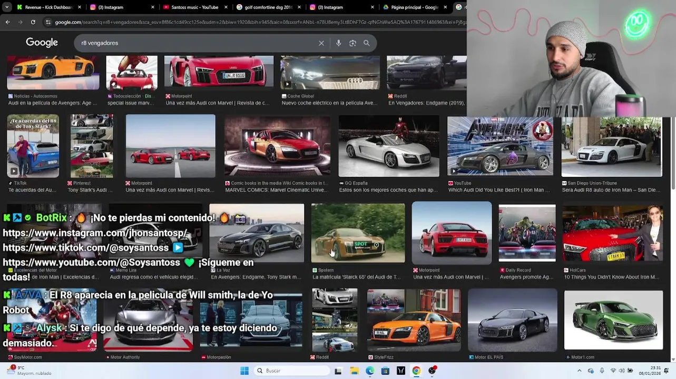Image resolution: width=676 pixels, height=379 pixels.
Task: Go back with the browser back arrow
Action: 7,22
